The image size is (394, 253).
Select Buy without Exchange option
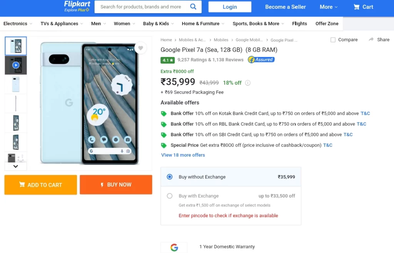(170, 177)
